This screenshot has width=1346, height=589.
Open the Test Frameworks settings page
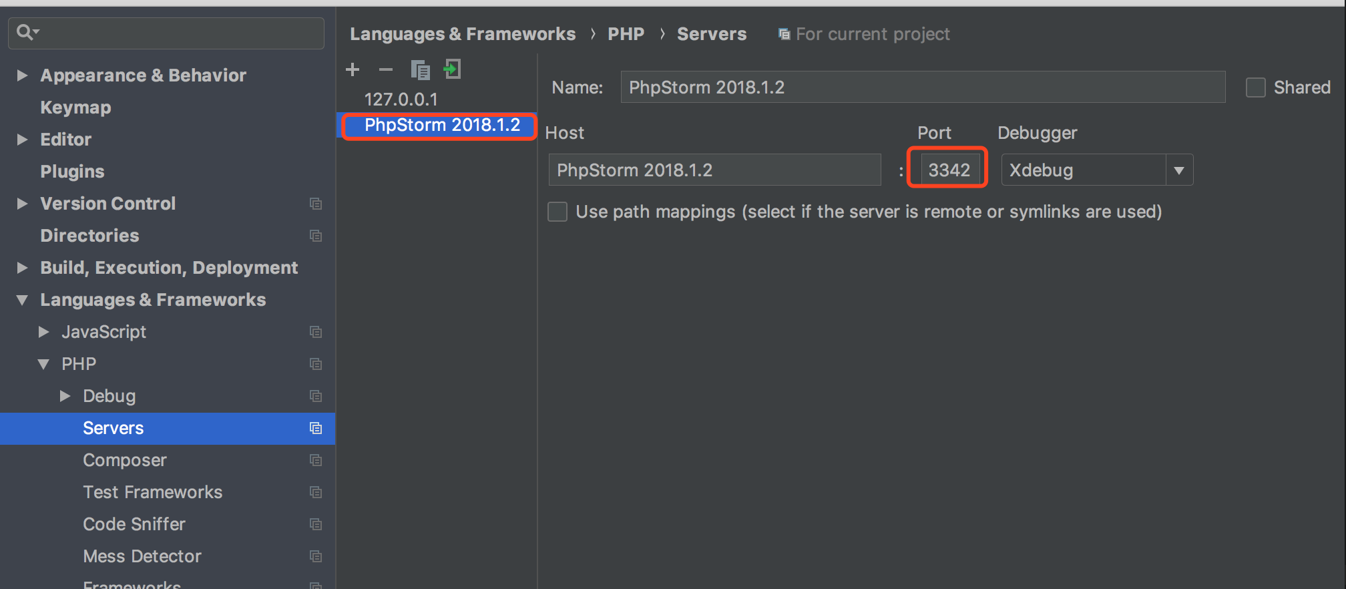[x=152, y=492]
